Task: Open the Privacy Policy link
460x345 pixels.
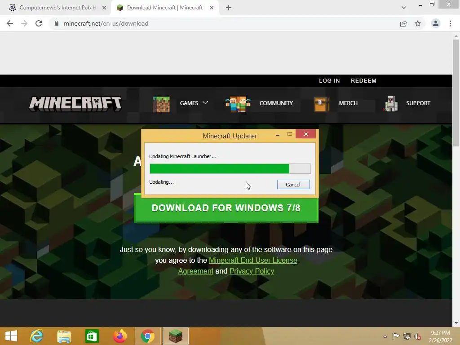Action: pos(252,271)
